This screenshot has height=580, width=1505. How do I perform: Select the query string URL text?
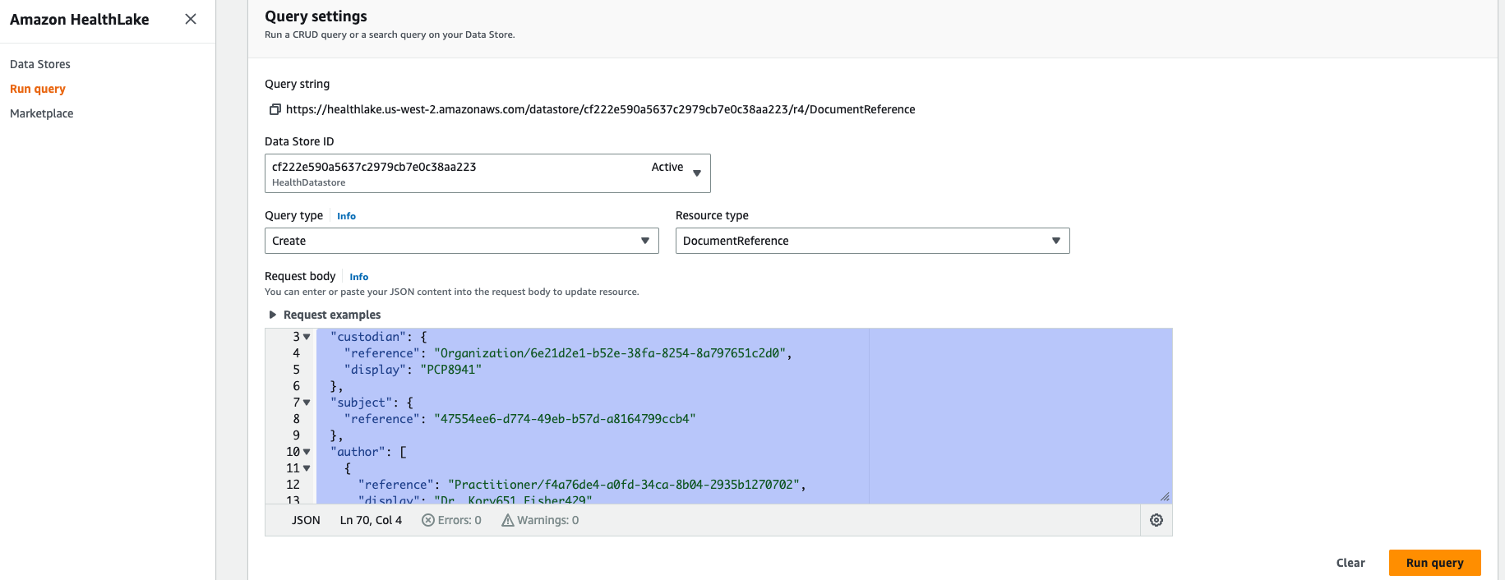[x=601, y=109]
